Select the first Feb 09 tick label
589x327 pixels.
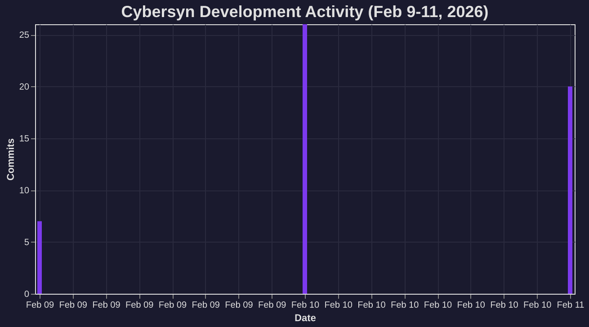pyautogui.click(x=40, y=305)
